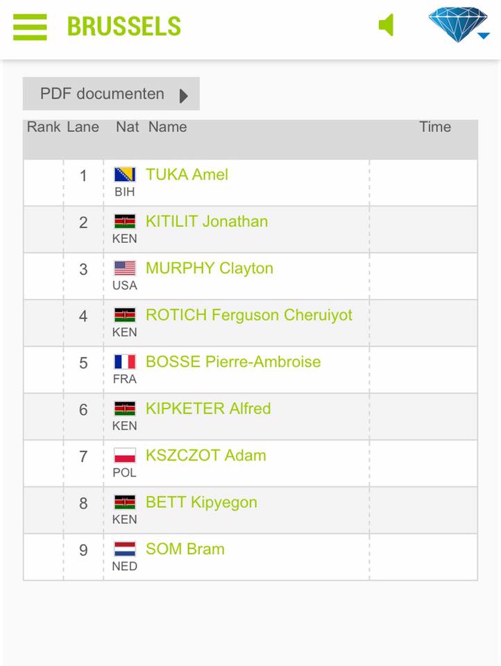This screenshot has width=501, height=666.
Task: Open KIPKETER Alfred's athlete page
Action: (x=207, y=409)
